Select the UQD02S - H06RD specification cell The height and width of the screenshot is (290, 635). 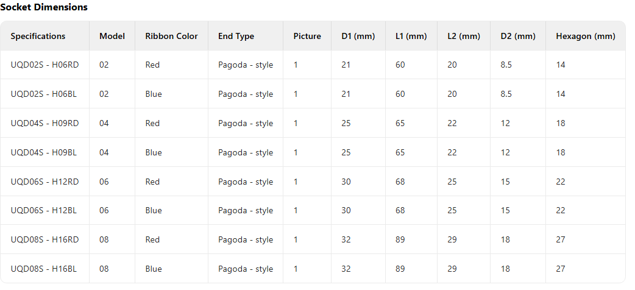tap(44, 65)
